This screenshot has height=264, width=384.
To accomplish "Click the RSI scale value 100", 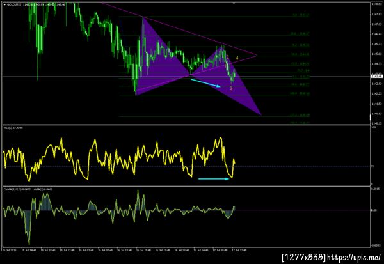I will tap(373, 127).
